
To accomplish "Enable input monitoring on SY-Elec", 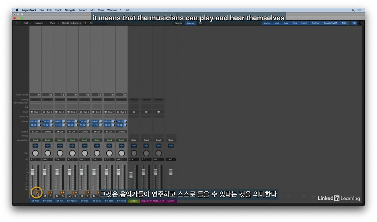I will click(x=86, y=193).
